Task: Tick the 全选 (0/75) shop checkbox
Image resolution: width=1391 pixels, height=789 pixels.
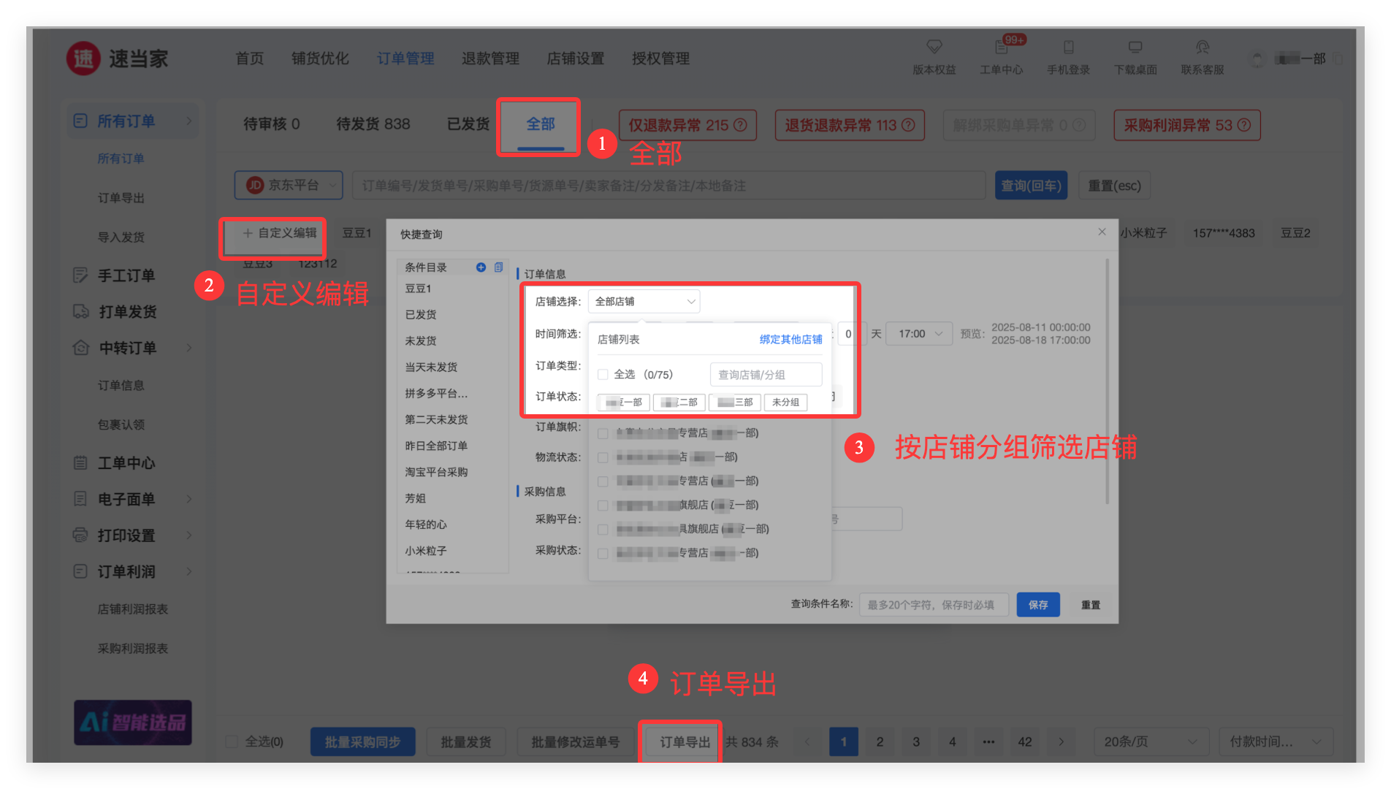Action: pyautogui.click(x=603, y=375)
